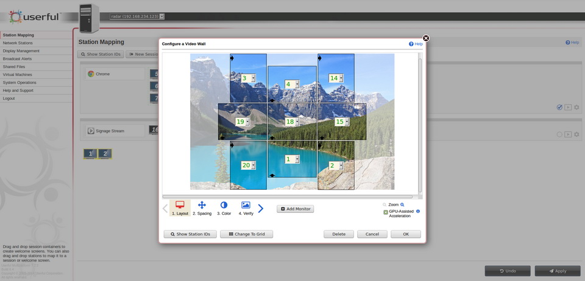Image resolution: width=585 pixels, height=281 pixels.
Task: Open Help link in the video wall dialog
Action: pos(416,44)
